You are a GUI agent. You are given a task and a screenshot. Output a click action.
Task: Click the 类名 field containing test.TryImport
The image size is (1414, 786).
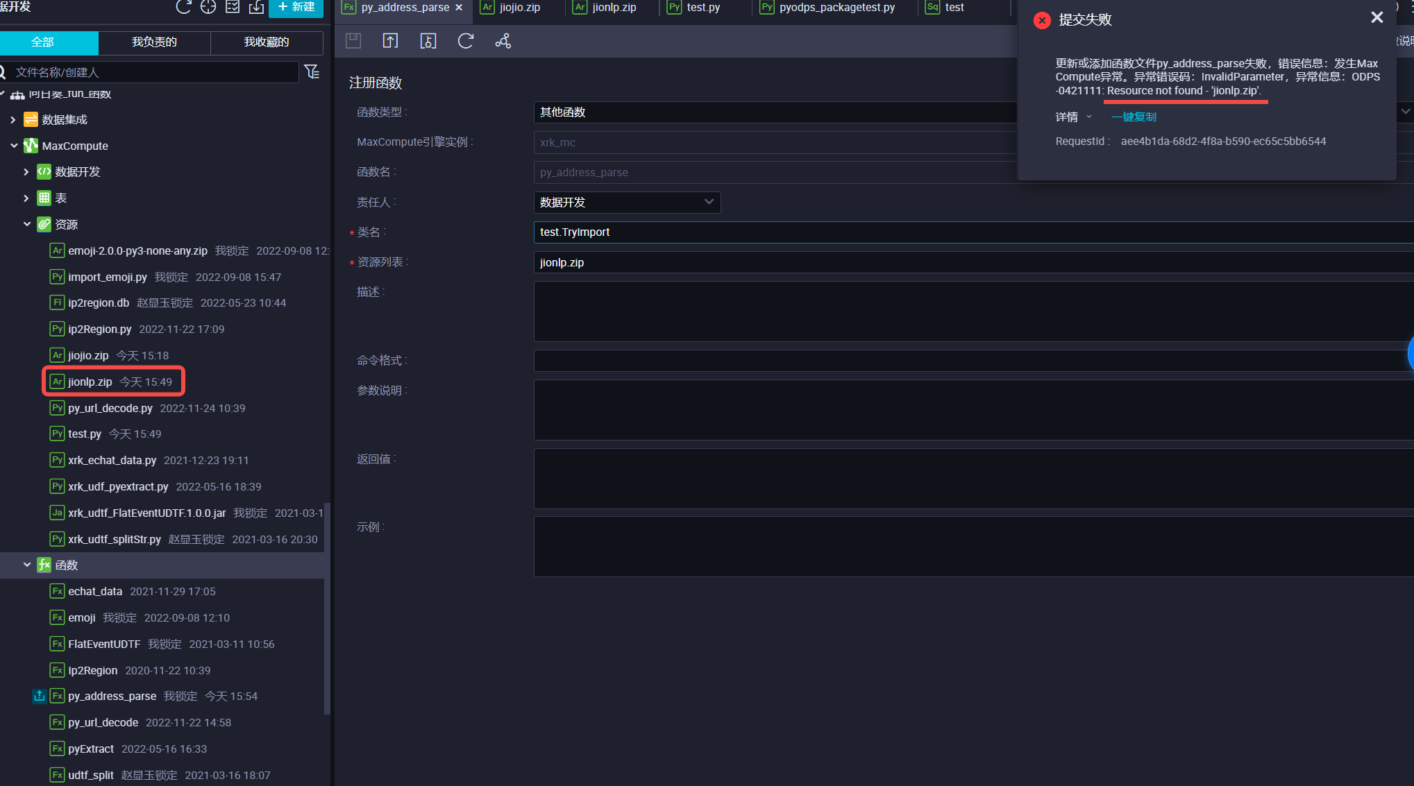(x=973, y=232)
